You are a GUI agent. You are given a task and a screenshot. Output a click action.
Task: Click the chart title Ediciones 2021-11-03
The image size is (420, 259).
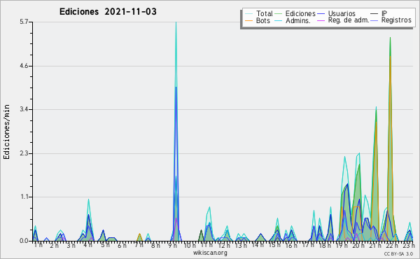108,12
